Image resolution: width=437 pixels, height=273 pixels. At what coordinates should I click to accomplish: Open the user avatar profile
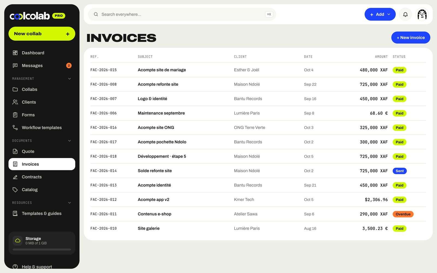click(x=422, y=14)
